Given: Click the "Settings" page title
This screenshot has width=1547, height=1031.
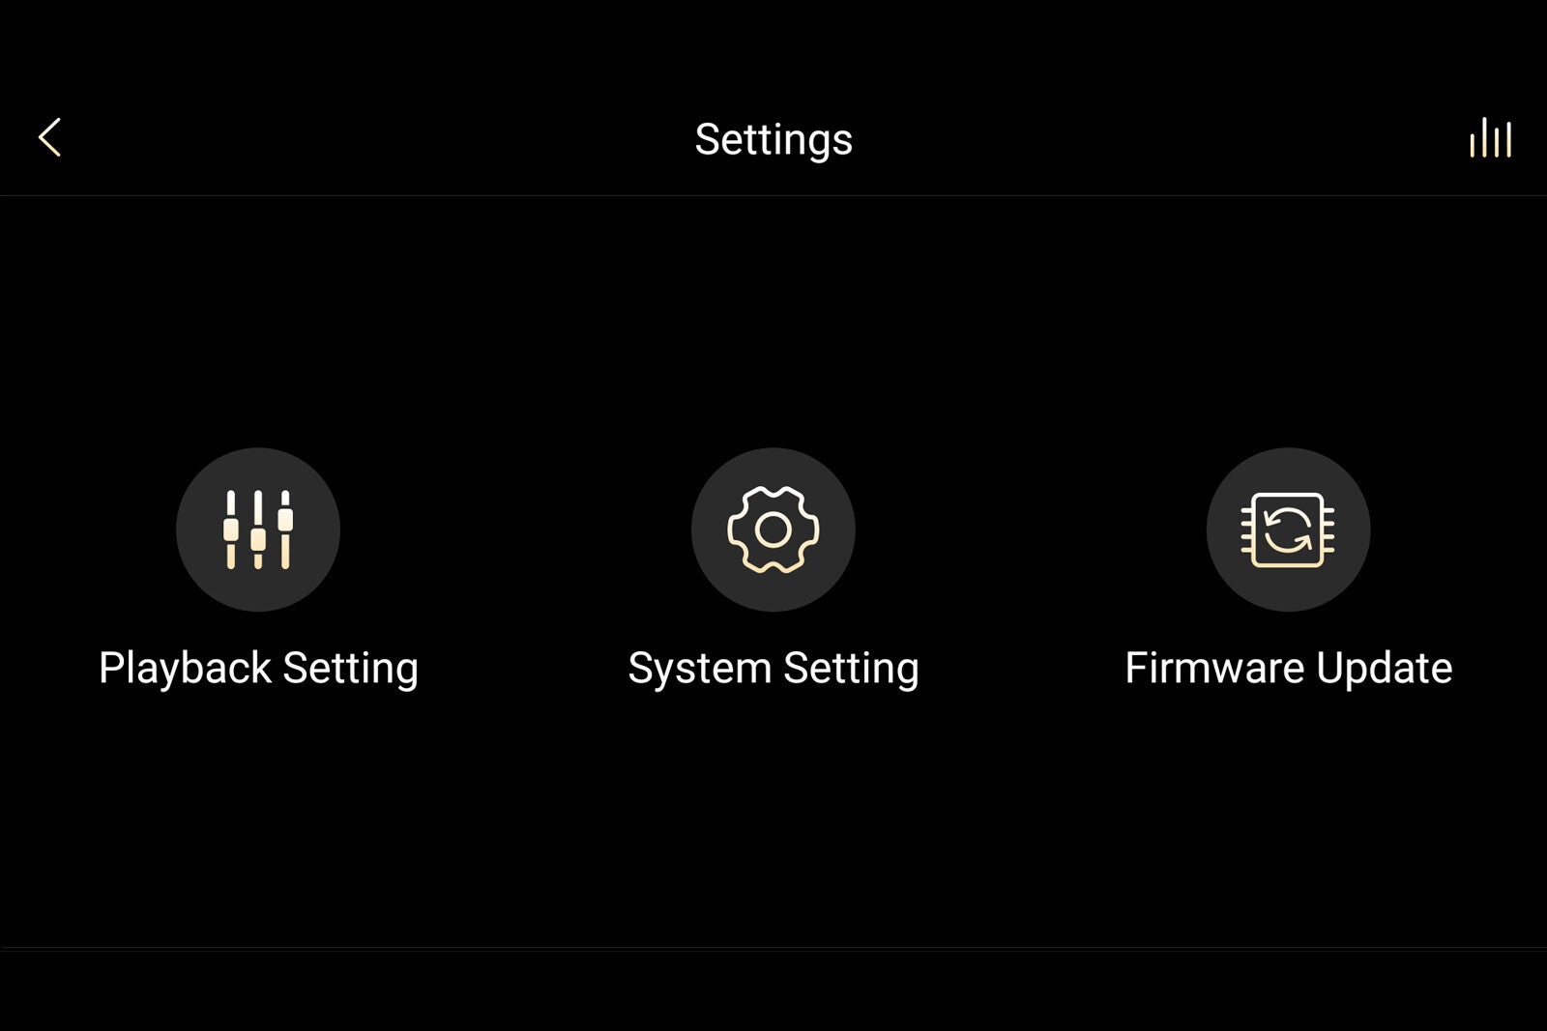Looking at the screenshot, I should click(773, 140).
